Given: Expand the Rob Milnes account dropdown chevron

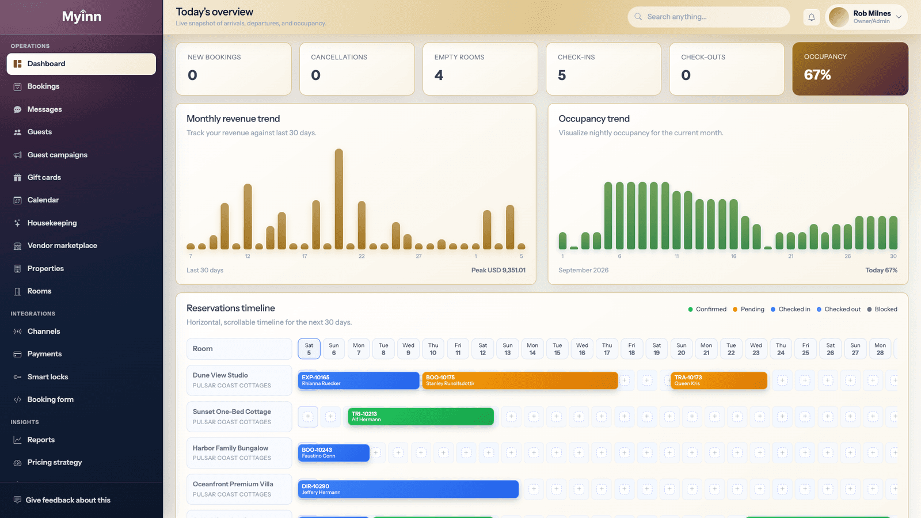Looking at the screenshot, I should click(899, 17).
